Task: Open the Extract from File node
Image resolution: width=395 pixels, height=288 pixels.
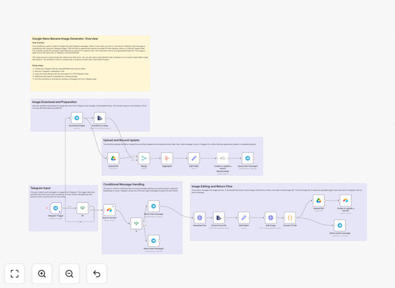Action: pos(219,218)
